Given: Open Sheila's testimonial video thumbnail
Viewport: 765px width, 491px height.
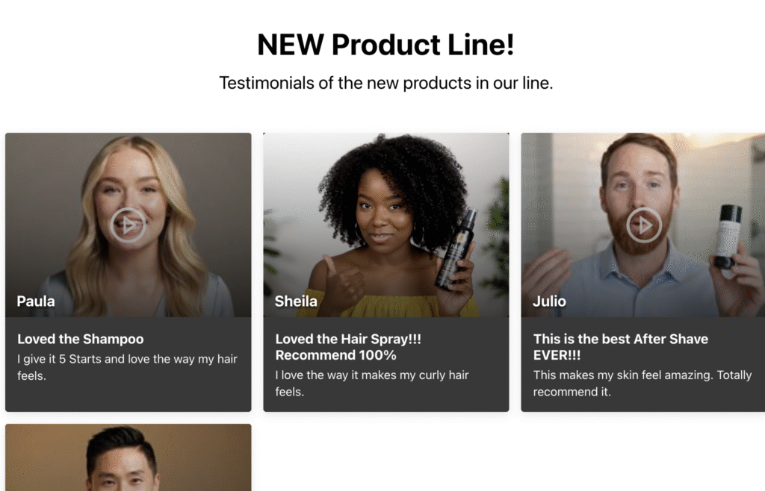Looking at the screenshot, I should [386, 225].
